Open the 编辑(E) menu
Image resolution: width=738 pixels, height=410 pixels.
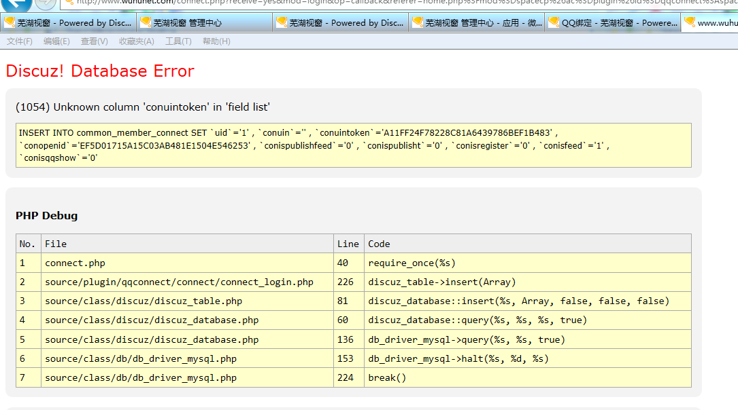[56, 41]
